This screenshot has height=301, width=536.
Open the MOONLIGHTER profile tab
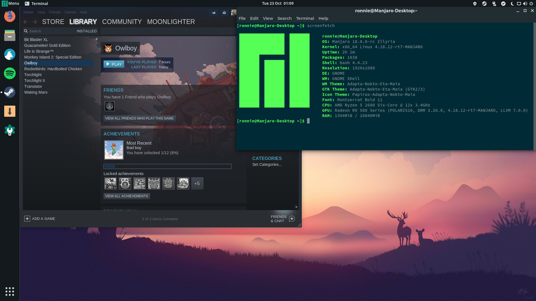pyautogui.click(x=171, y=22)
